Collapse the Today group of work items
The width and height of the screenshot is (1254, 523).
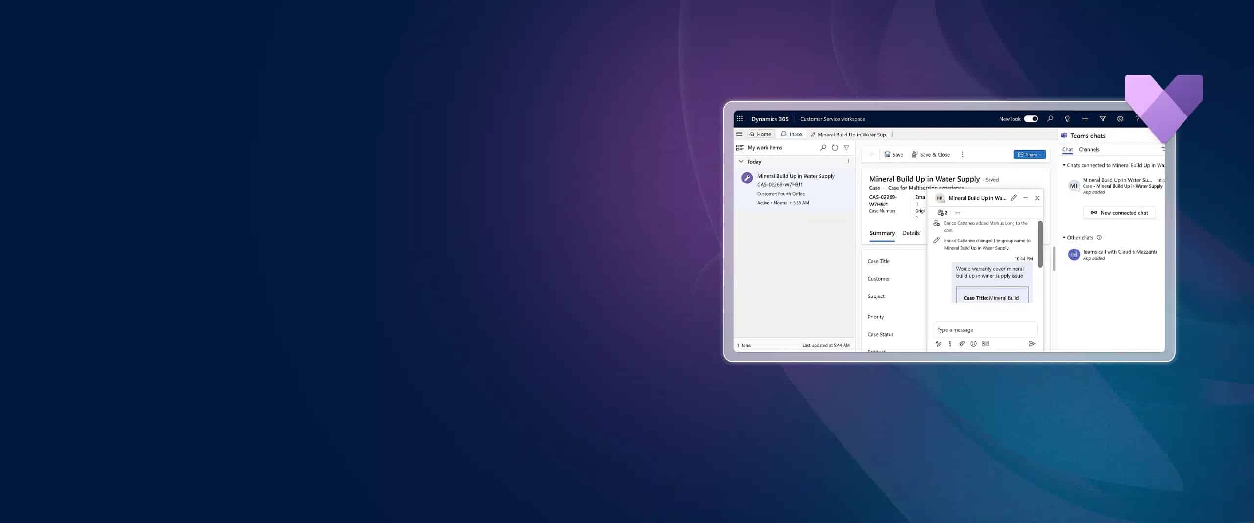pos(741,161)
